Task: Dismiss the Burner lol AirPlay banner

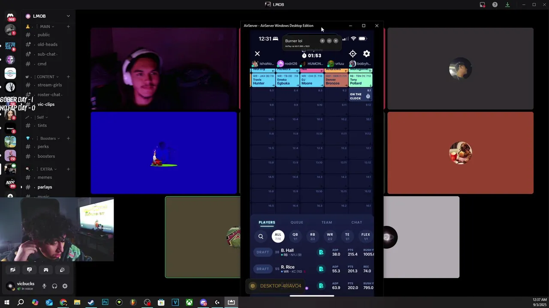Action: tap(336, 41)
